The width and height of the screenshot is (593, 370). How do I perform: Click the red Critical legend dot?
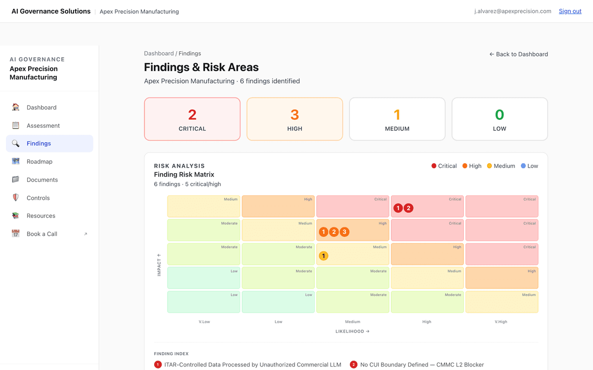coord(434,166)
